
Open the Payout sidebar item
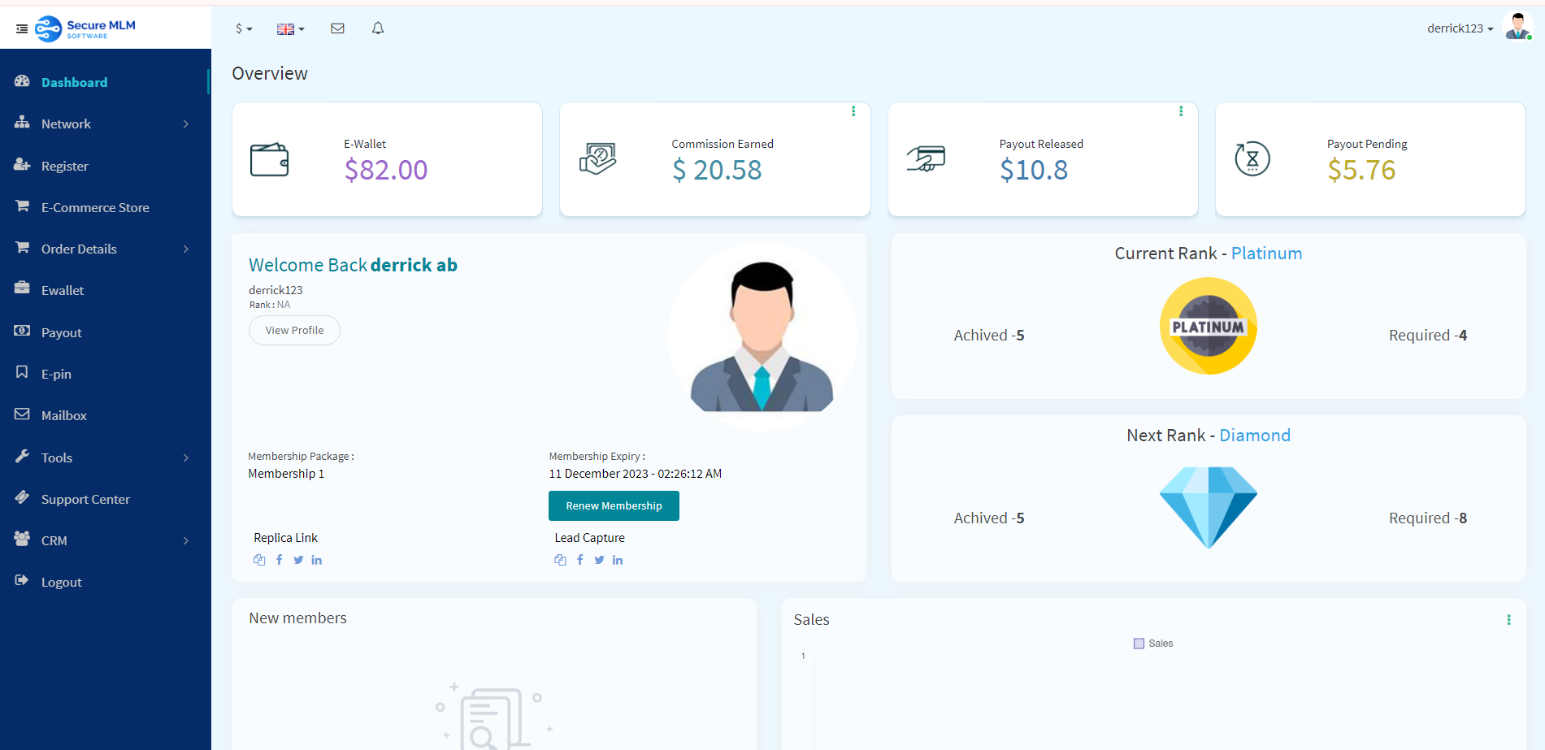(62, 333)
